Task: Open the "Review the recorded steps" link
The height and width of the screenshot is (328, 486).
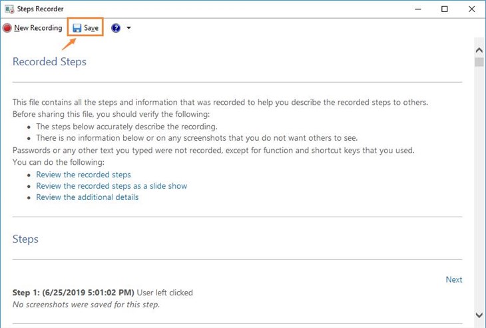Action: click(x=83, y=175)
